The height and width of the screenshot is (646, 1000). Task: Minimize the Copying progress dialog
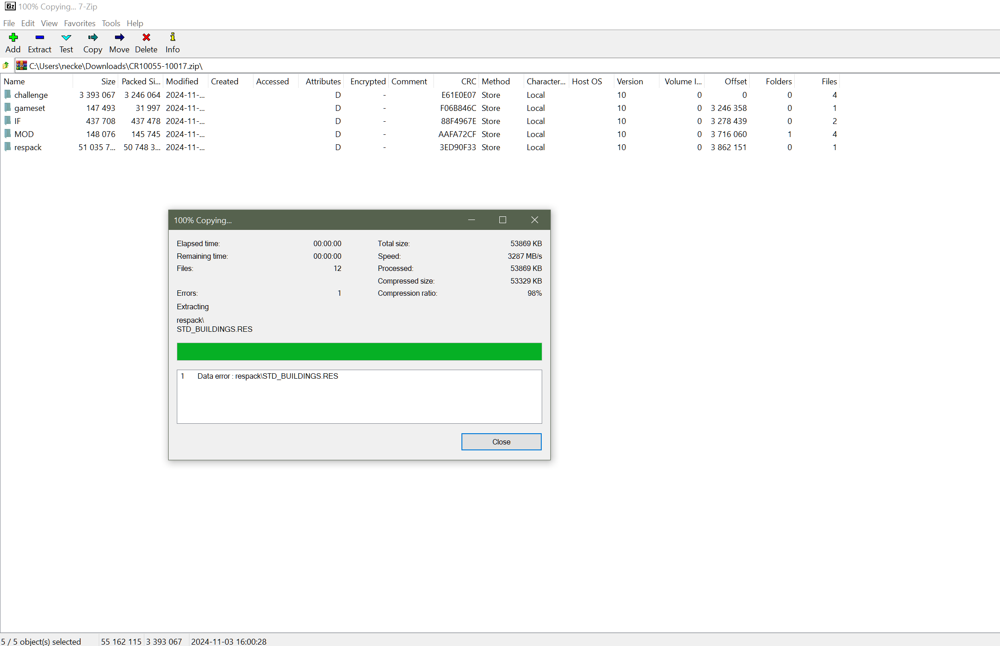point(472,220)
